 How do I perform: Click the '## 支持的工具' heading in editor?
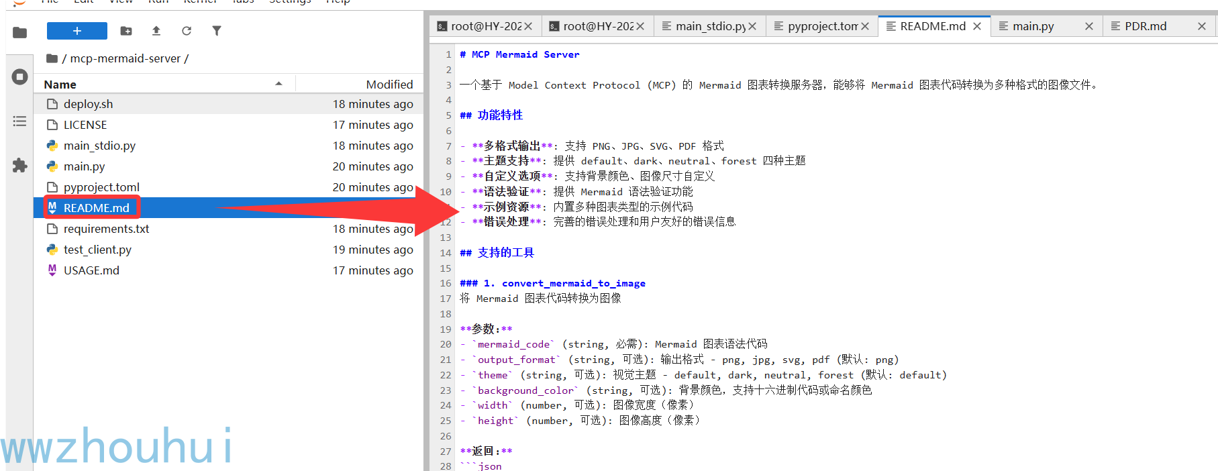coord(497,253)
